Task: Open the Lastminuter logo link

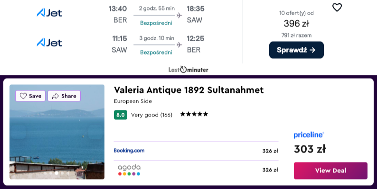Action: [x=188, y=70]
